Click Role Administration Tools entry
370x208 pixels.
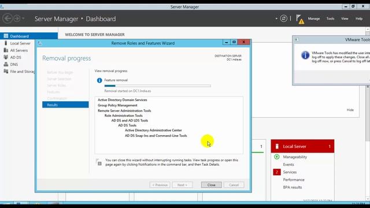click(123, 116)
